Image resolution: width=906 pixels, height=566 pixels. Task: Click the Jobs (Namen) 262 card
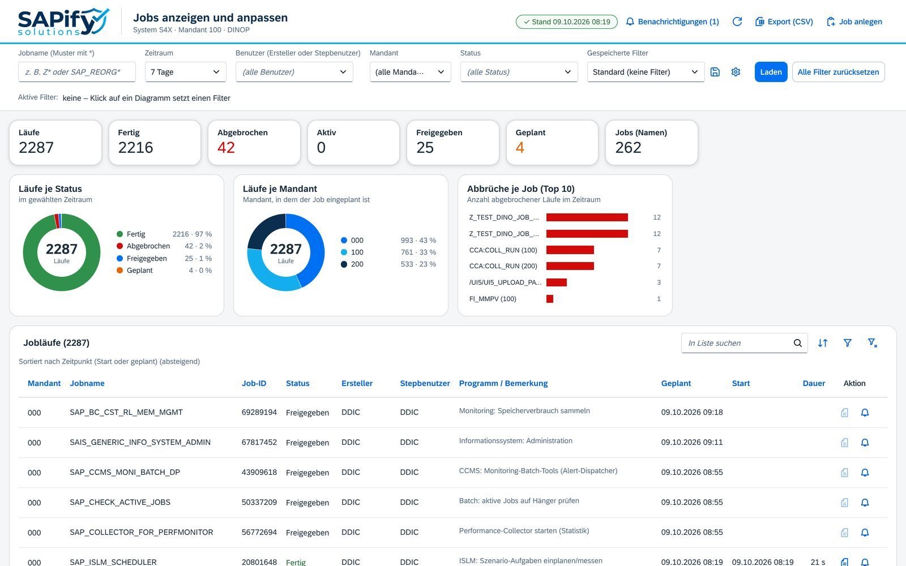click(x=652, y=143)
